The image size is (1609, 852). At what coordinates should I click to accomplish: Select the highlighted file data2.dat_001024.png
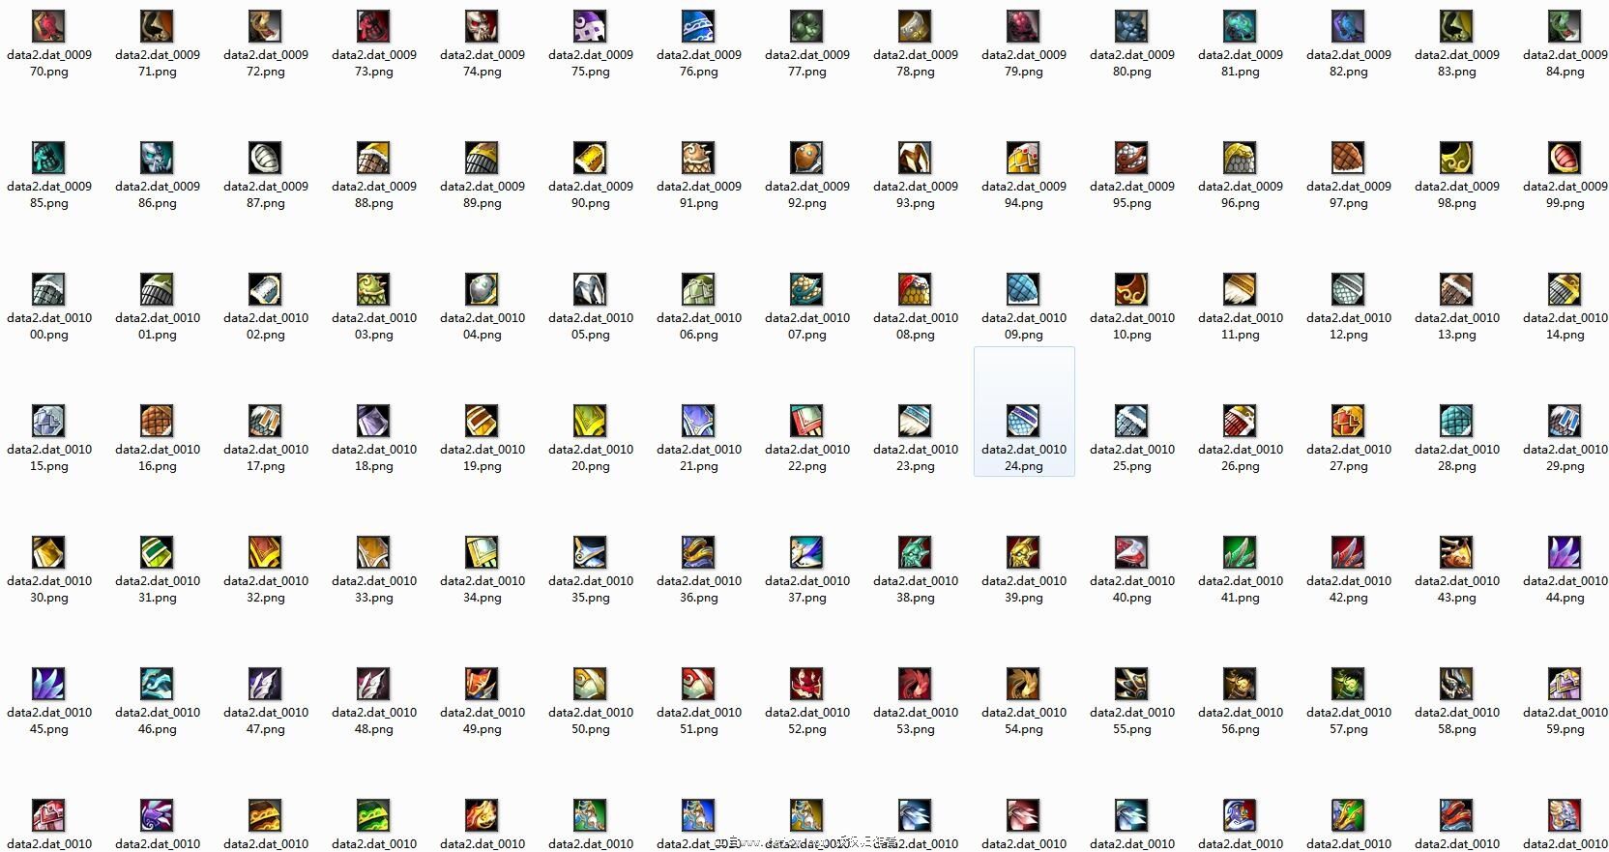(1023, 421)
